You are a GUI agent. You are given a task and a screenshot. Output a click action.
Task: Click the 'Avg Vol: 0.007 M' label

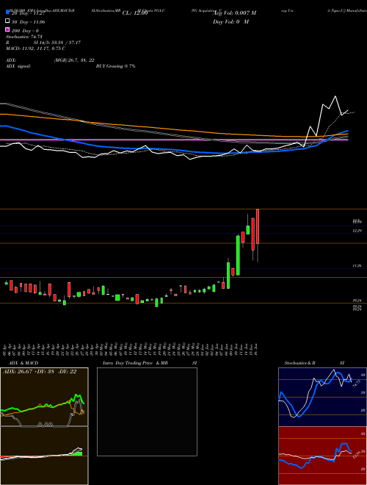[x=234, y=13]
